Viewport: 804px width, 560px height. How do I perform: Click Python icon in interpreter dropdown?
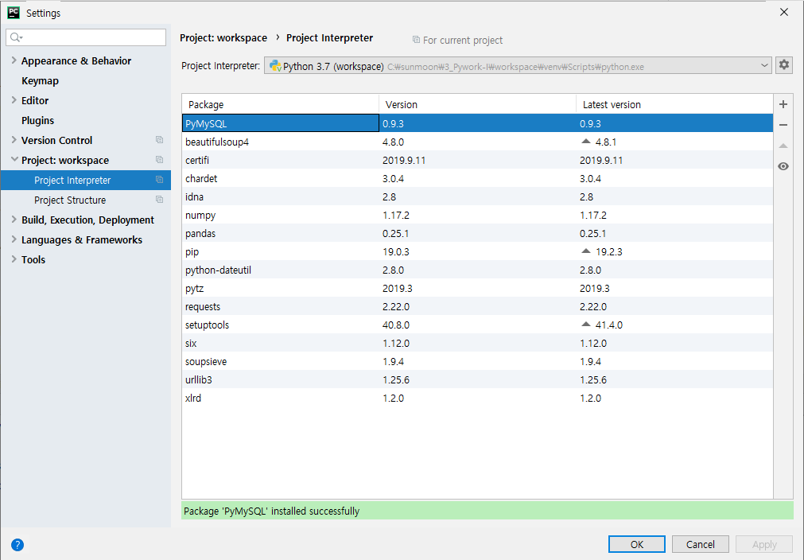point(275,66)
